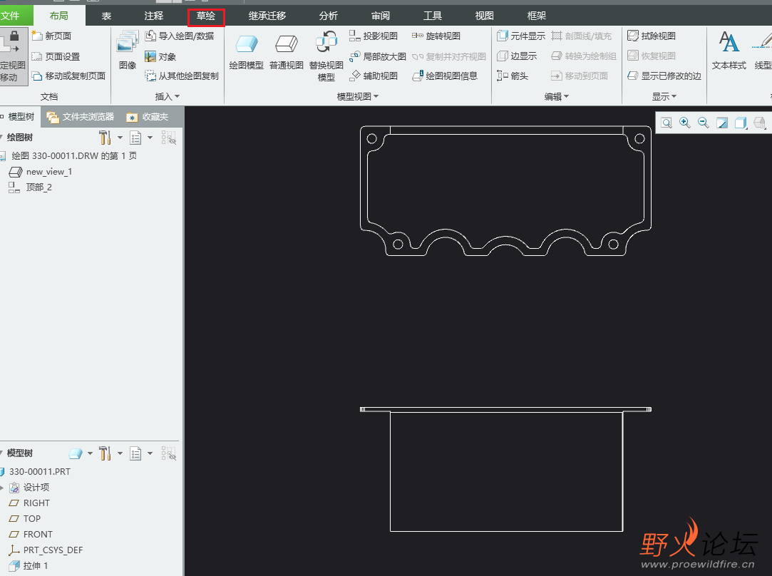This screenshot has width=772, height=576.
Task: Expand the 模型视图 group dropdown
Action: tap(358, 96)
